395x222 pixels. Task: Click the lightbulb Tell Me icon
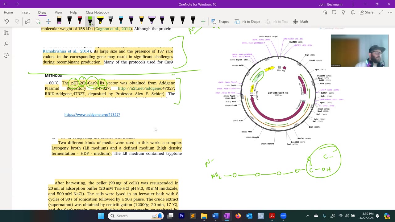(343, 12)
